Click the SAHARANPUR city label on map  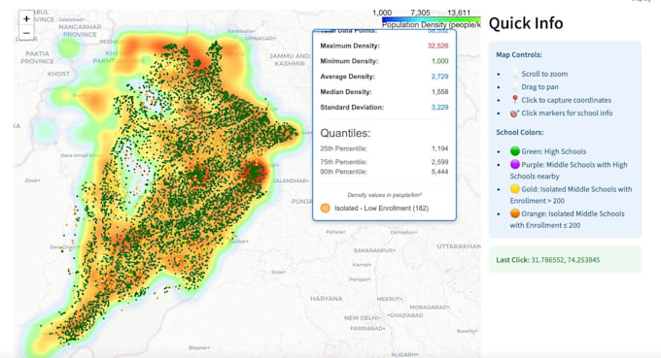pyautogui.click(x=374, y=250)
